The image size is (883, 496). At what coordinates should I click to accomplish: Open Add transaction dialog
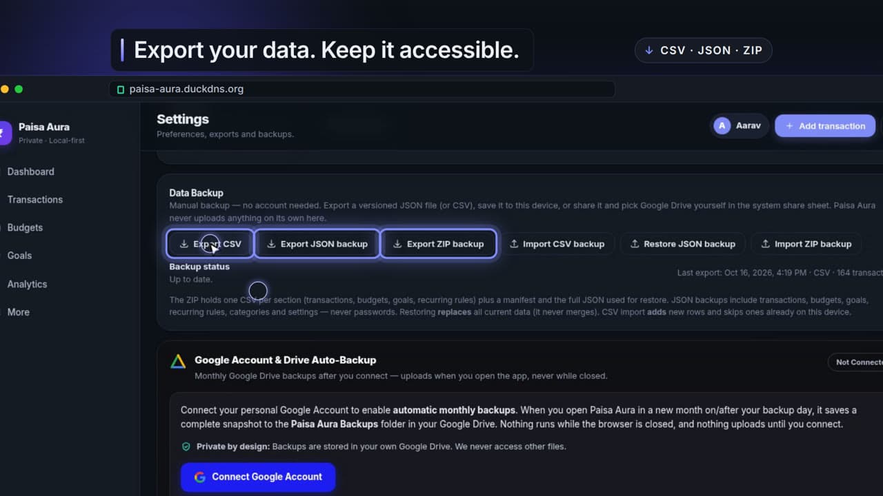pyautogui.click(x=825, y=126)
